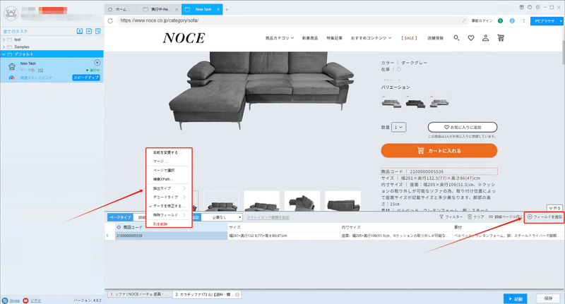
Task: Click the フィールドを追加 button
Action: pyautogui.click(x=544, y=217)
